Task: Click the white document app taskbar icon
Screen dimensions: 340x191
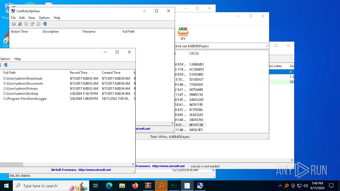Action: pos(187,186)
